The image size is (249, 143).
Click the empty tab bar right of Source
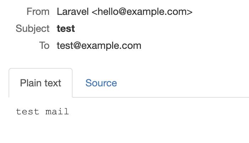pos(185,83)
